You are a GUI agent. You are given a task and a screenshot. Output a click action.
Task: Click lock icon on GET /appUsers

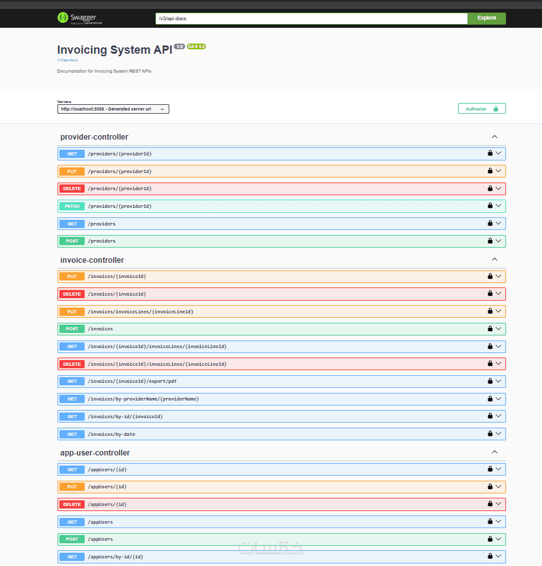[x=490, y=521]
